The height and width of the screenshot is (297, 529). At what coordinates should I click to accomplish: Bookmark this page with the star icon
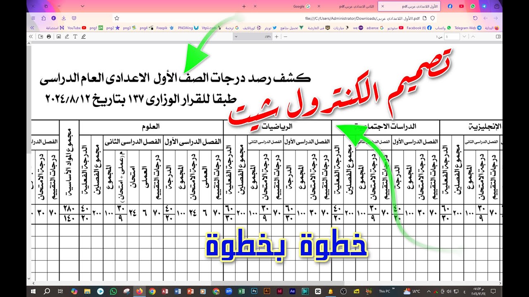117,18
